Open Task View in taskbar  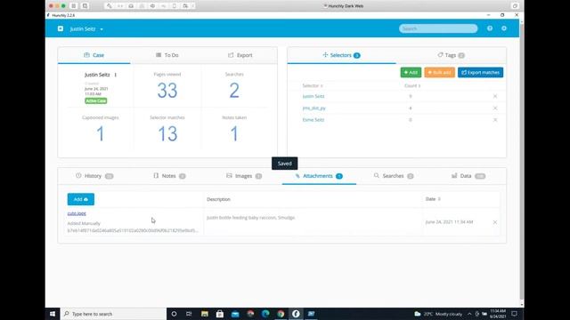(189, 314)
